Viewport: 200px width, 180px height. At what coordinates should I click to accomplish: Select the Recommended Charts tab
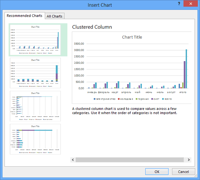pyautogui.click(x=25, y=16)
